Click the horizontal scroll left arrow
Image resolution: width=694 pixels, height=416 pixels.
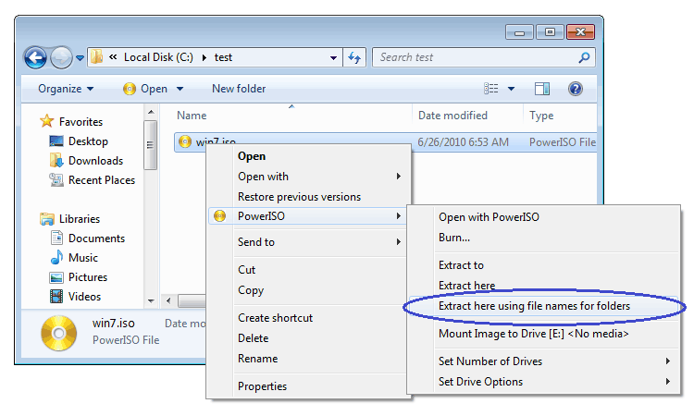tap(168, 301)
